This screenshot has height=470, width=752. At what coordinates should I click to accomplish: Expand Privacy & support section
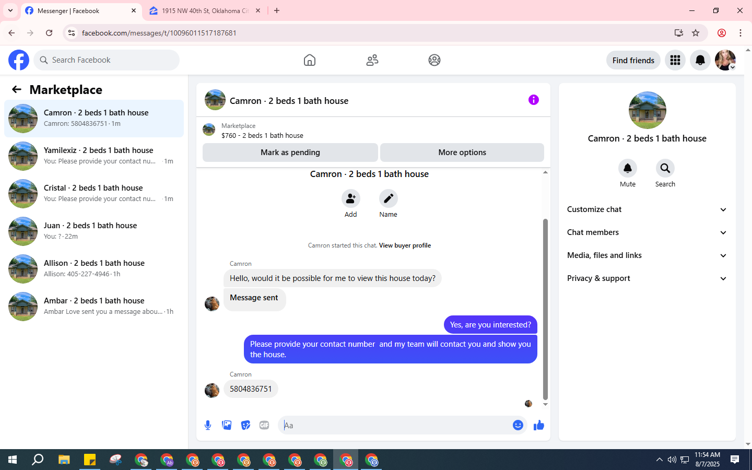click(647, 278)
